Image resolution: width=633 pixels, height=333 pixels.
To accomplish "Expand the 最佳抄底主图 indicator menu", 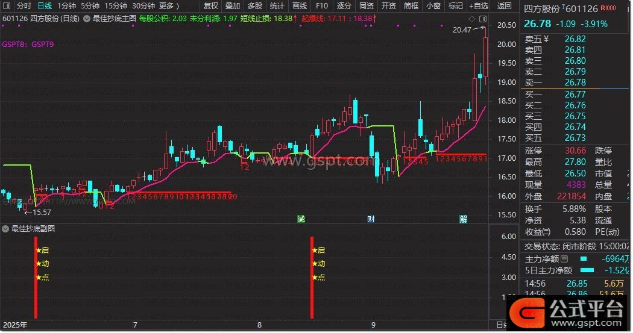I will tap(87, 19).
